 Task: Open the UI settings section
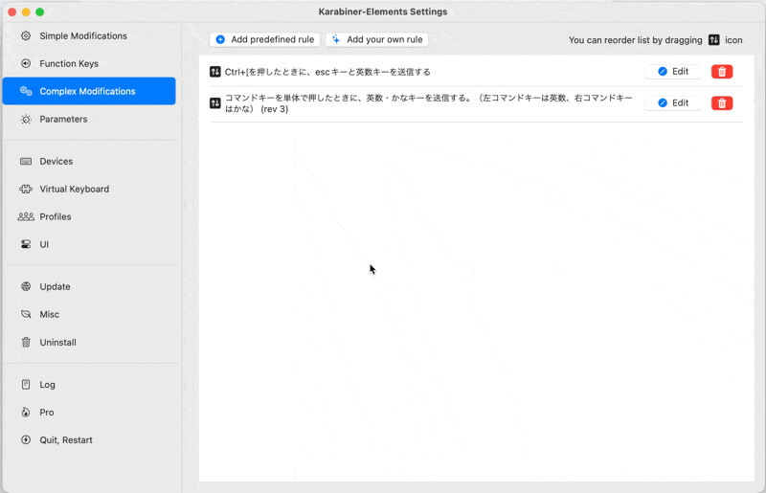click(x=89, y=244)
